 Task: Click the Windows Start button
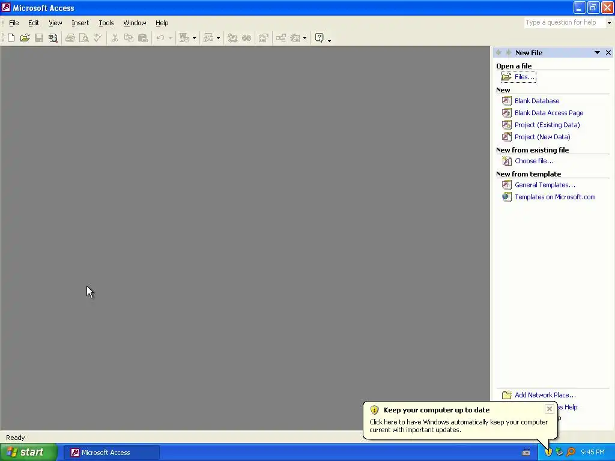pos(29,452)
